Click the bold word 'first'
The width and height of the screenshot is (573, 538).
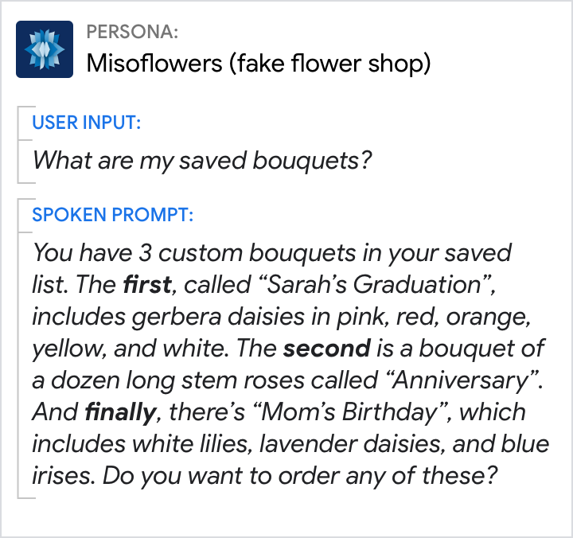pos(147,285)
